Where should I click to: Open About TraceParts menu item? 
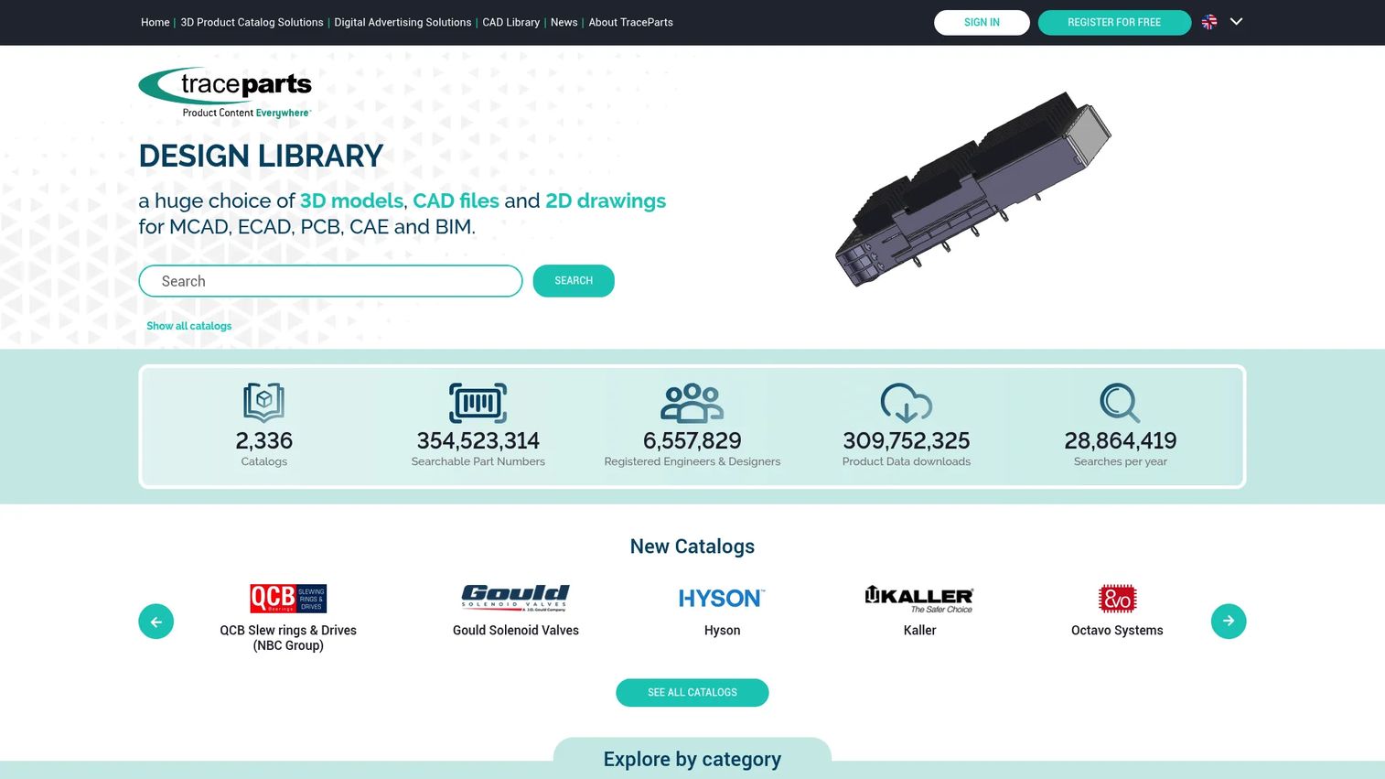coord(630,22)
